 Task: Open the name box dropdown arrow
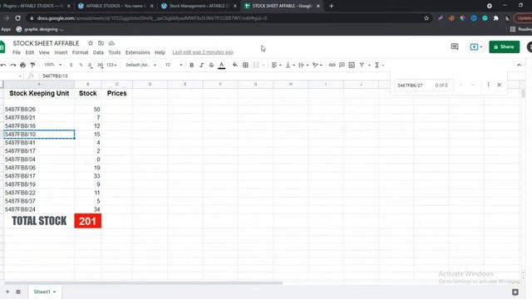click(x=20, y=76)
